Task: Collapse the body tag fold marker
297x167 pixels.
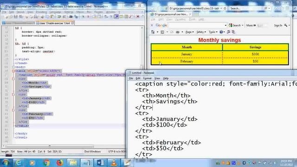Action: pyautogui.click(x=13, y=67)
